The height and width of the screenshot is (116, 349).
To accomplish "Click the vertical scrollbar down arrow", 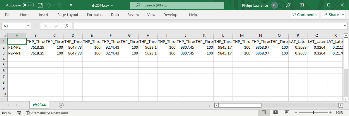I will pyautogui.click(x=345, y=99).
